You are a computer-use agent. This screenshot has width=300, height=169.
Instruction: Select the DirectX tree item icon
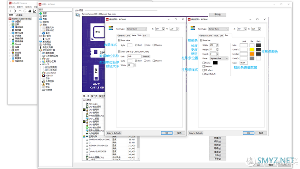13,44
